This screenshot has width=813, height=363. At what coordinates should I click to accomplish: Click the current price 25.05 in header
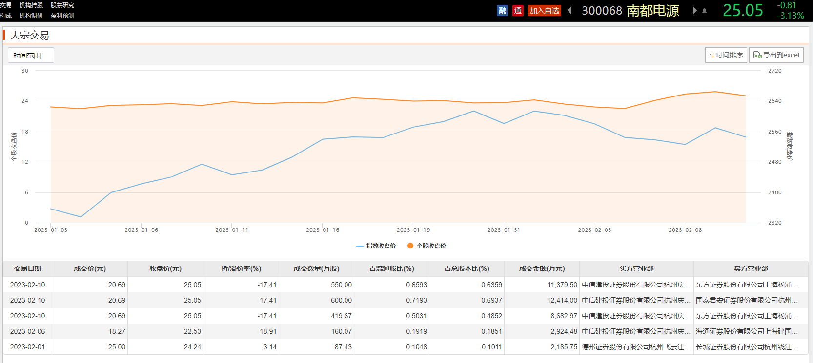[x=743, y=11]
